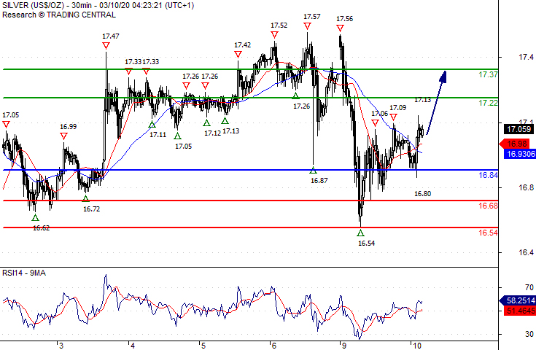
Task: Click the 17.52 swing high label
Action: click(x=279, y=26)
